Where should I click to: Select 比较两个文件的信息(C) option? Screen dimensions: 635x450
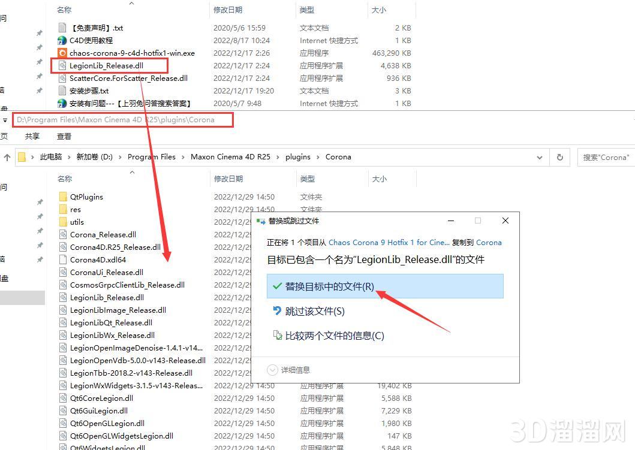[334, 336]
